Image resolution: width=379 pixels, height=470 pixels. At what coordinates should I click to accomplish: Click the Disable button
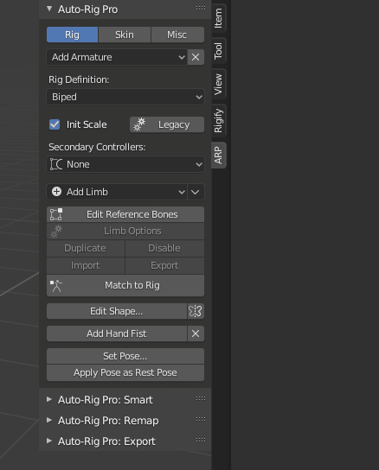pos(164,248)
